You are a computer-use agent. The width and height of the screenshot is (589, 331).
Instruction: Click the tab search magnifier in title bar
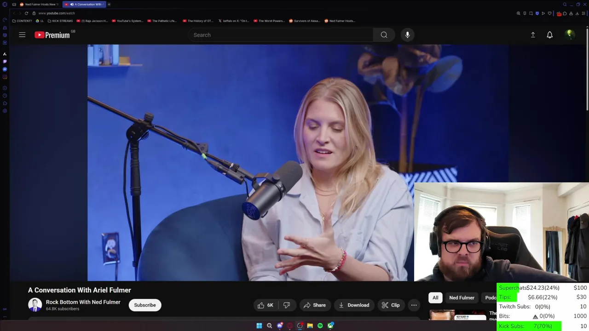coord(565,5)
